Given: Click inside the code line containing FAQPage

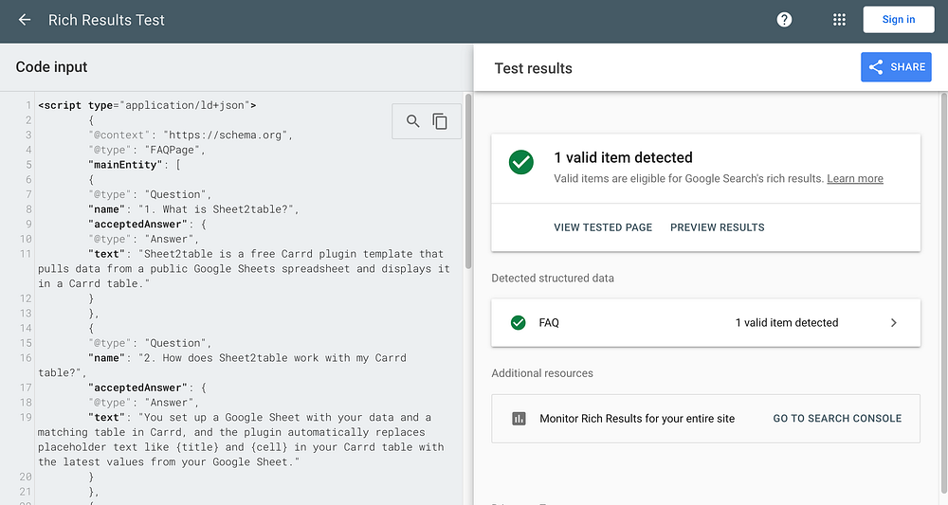Looking at the screenshot, I should (x=185, y=150).
